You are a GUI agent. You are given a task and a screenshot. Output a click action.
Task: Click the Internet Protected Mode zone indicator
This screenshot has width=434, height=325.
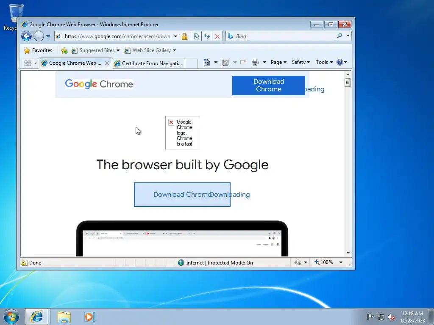point(215,262)
